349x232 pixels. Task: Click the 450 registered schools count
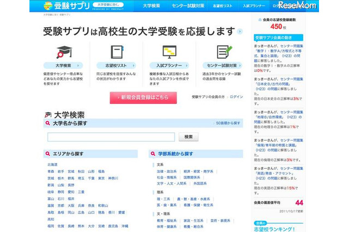pyautogui.click(x=276, y=27)
